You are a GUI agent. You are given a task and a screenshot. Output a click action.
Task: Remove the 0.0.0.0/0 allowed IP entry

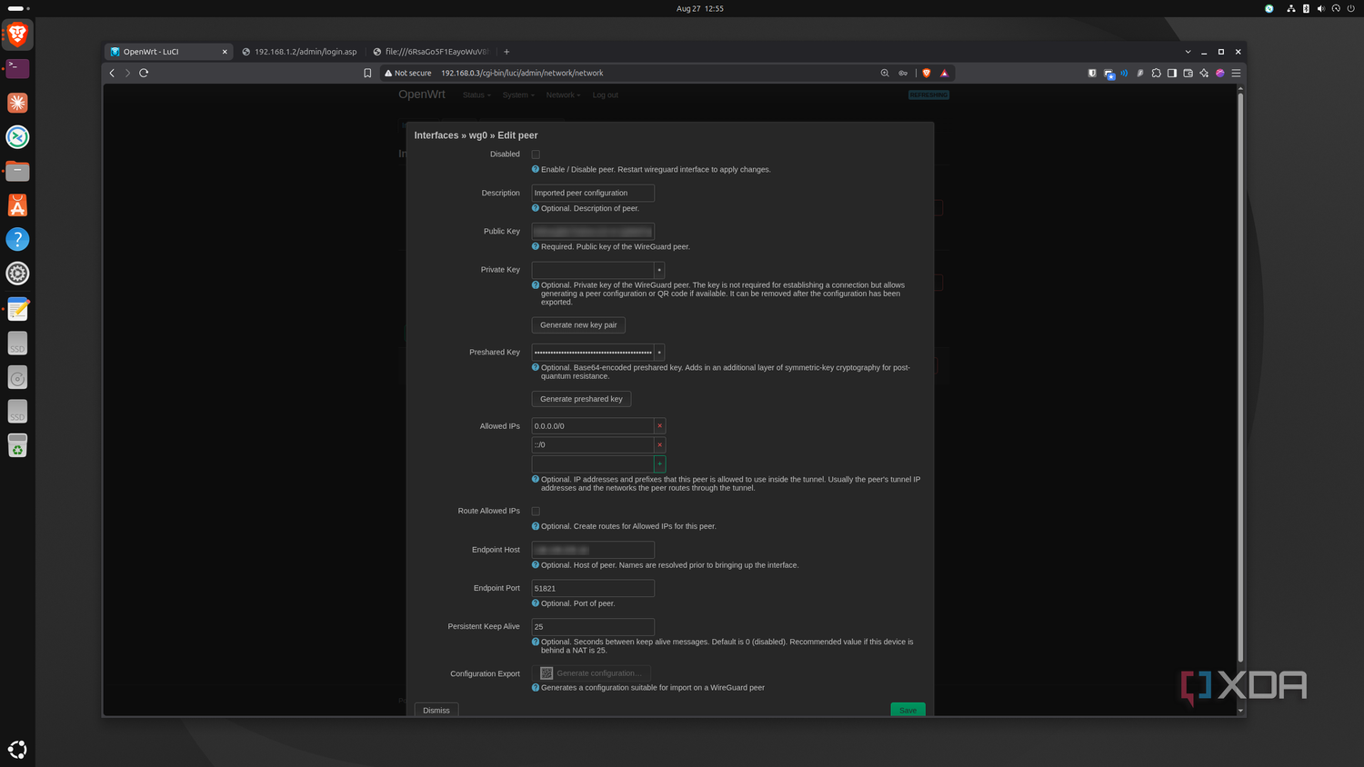[x=659, y=426]
